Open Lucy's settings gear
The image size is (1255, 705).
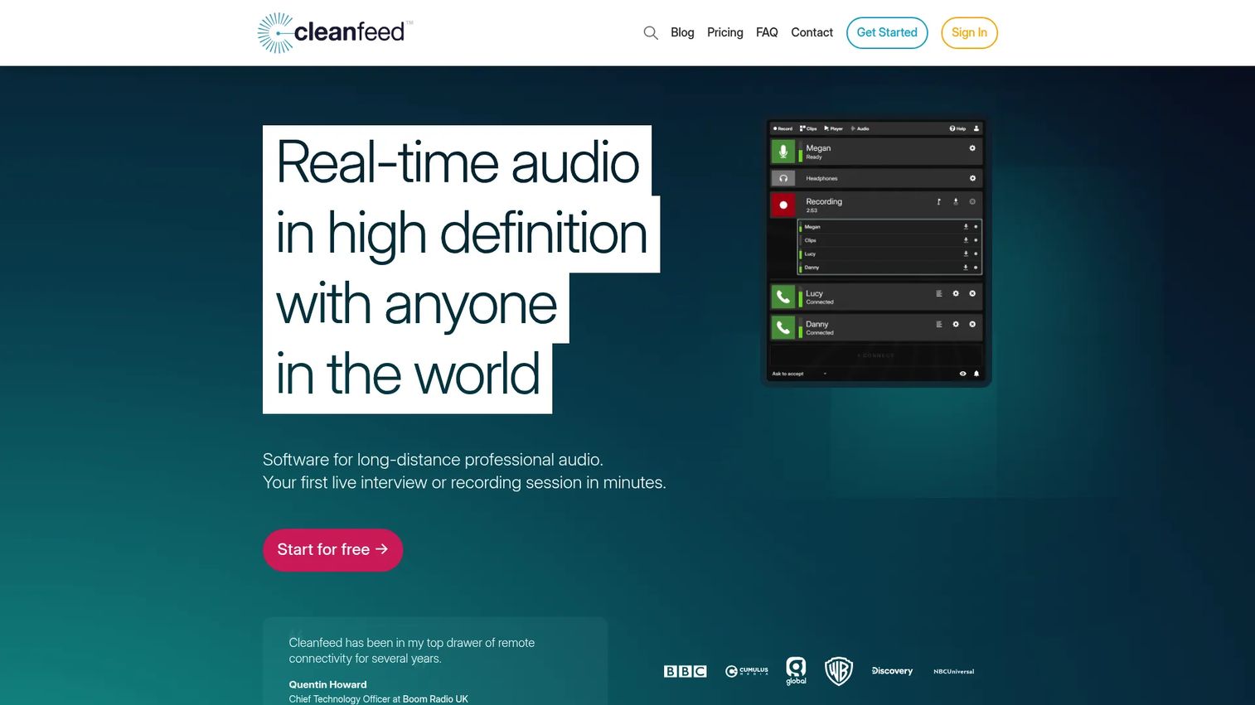pos(956,293)
